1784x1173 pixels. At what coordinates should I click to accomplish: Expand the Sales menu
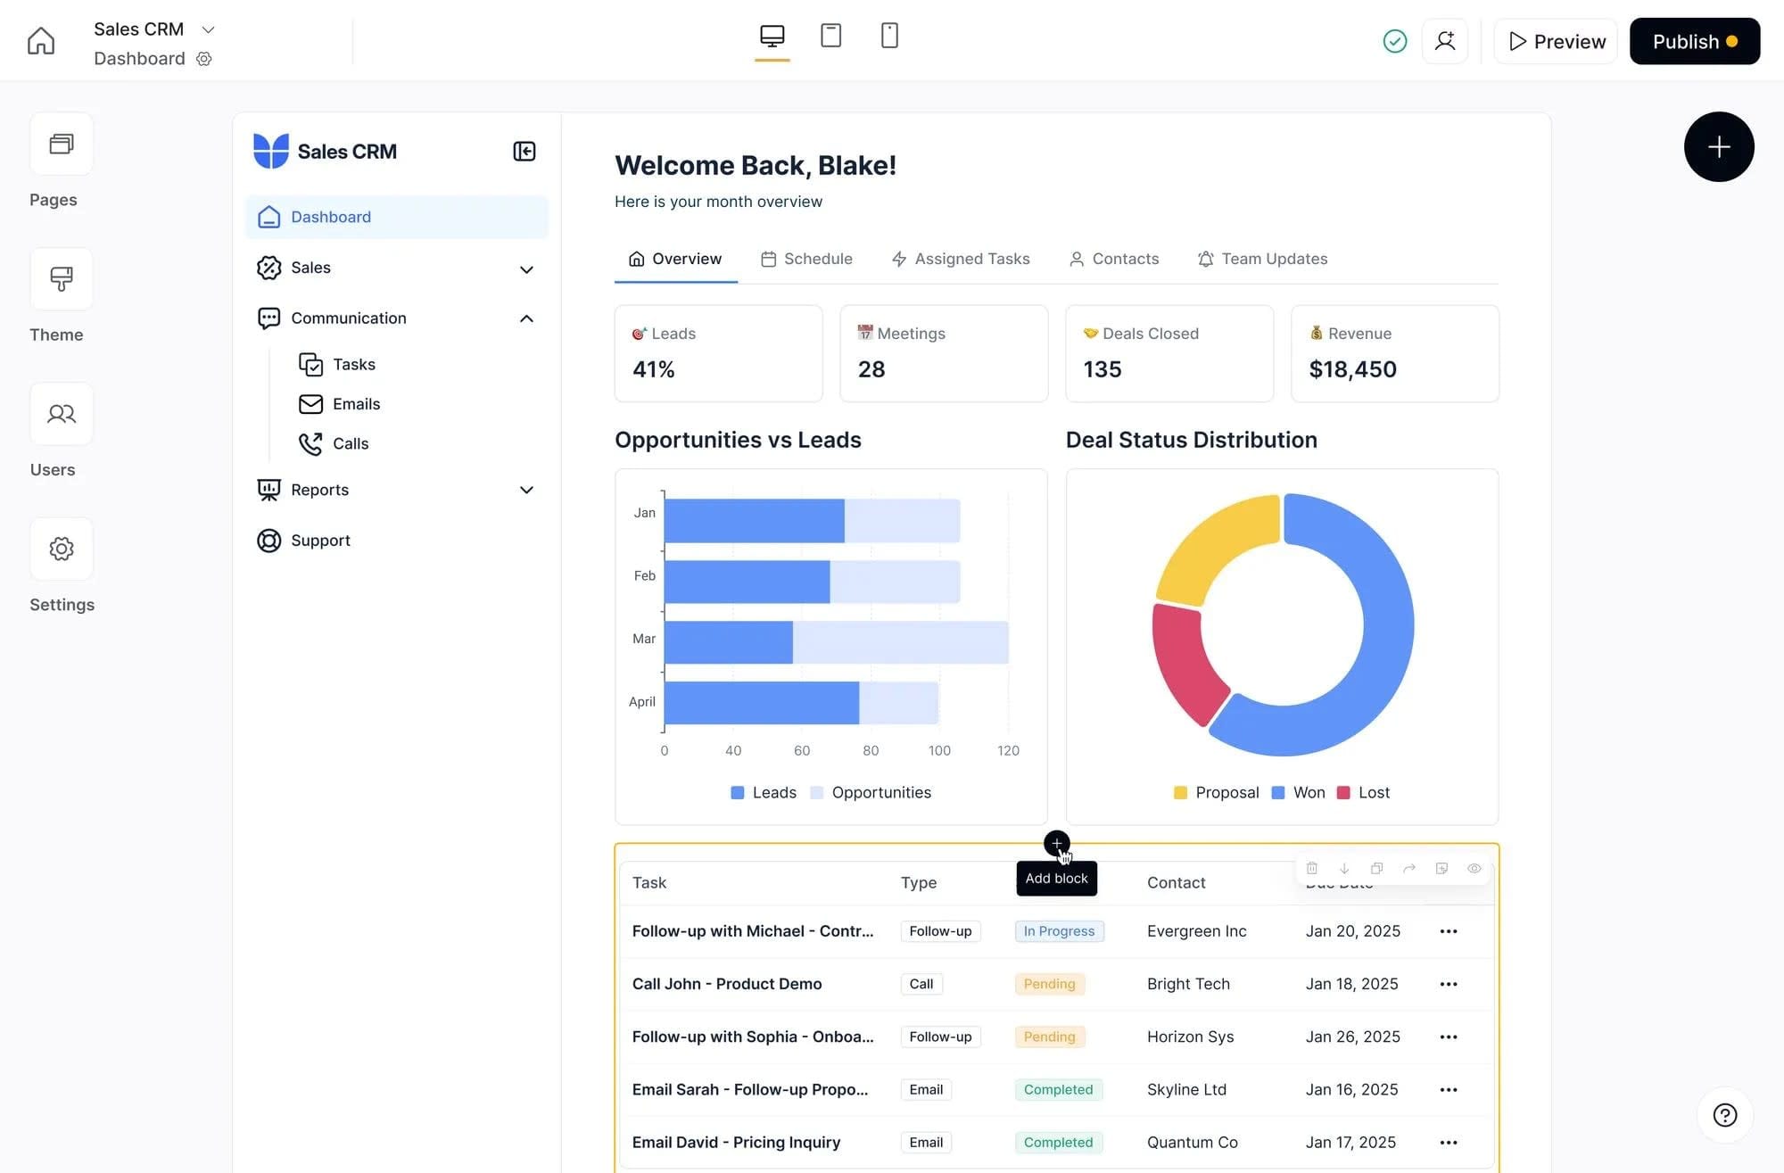pos(526,268)
